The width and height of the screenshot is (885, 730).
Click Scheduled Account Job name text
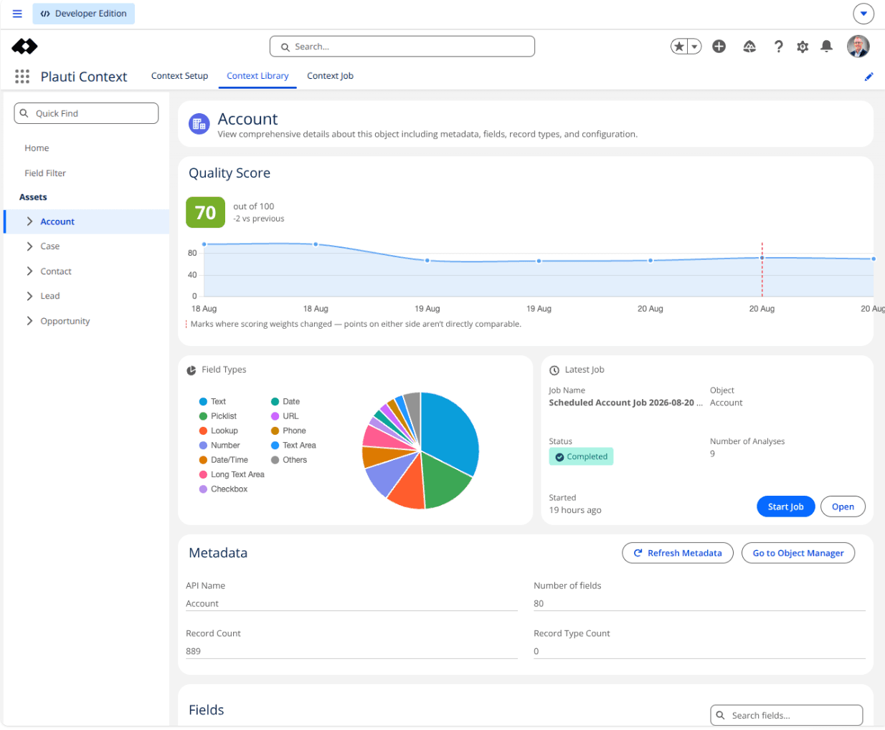point(626,403)
